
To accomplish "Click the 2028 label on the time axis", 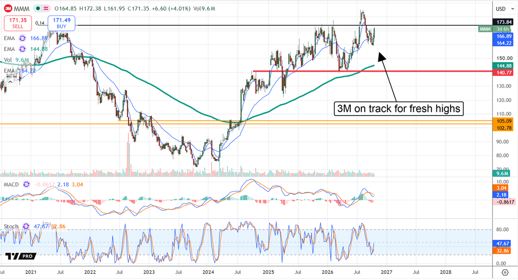I will click(445, 273).
